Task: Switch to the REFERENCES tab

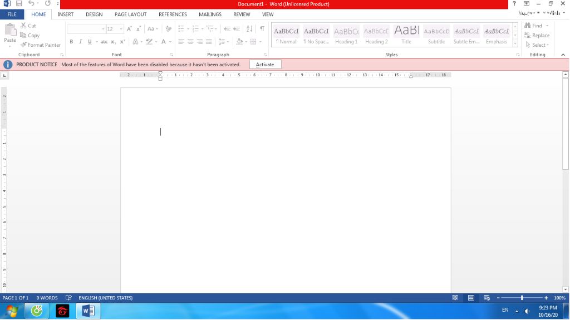Action: pos(173,14)
